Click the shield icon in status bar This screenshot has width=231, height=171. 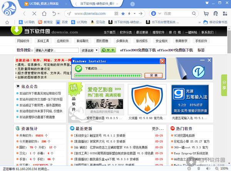tap(199, 168)
